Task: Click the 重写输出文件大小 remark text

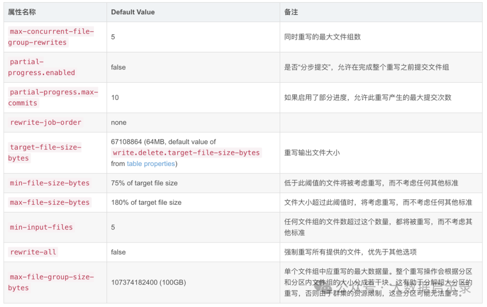Action: click(x=312, y=153)
